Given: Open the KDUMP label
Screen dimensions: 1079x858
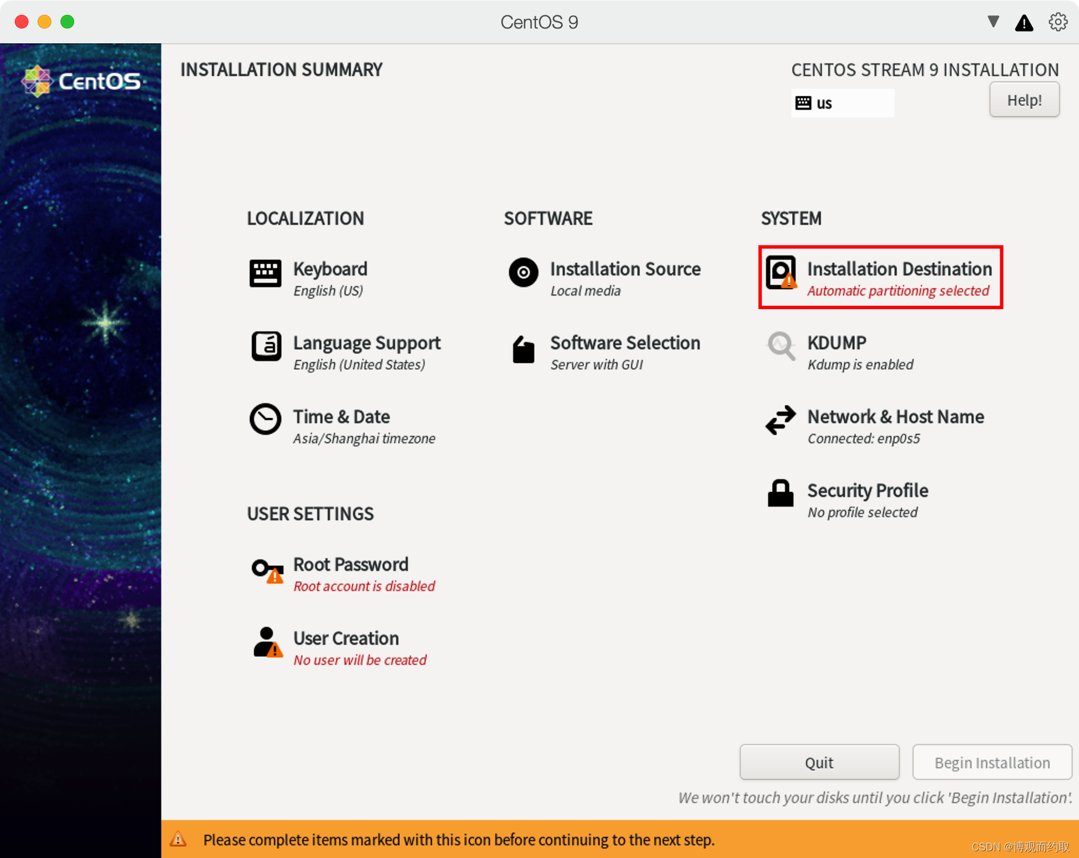Looking at the screenshot, I should click(x=837, y=342).
